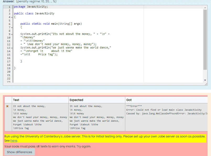The height and width of the screenshot is (156, 211).
Task: Click the editor scrollbar down arrow
Action: [205, 80]
